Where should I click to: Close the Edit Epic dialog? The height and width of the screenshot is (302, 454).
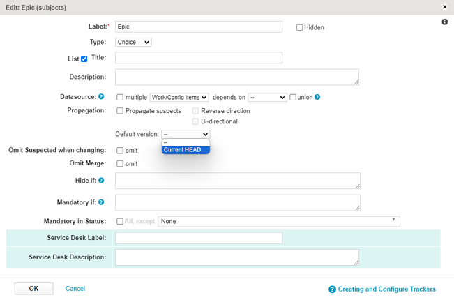point(445,7)
